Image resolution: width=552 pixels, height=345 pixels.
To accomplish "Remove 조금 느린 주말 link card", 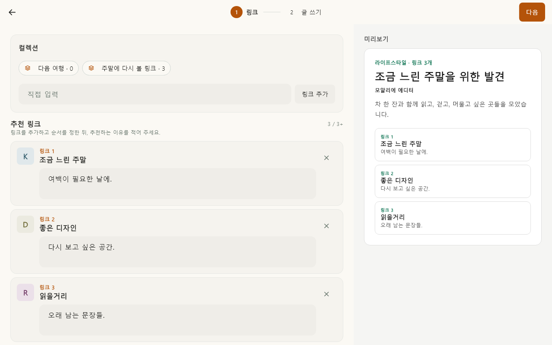I will point(326,158).
